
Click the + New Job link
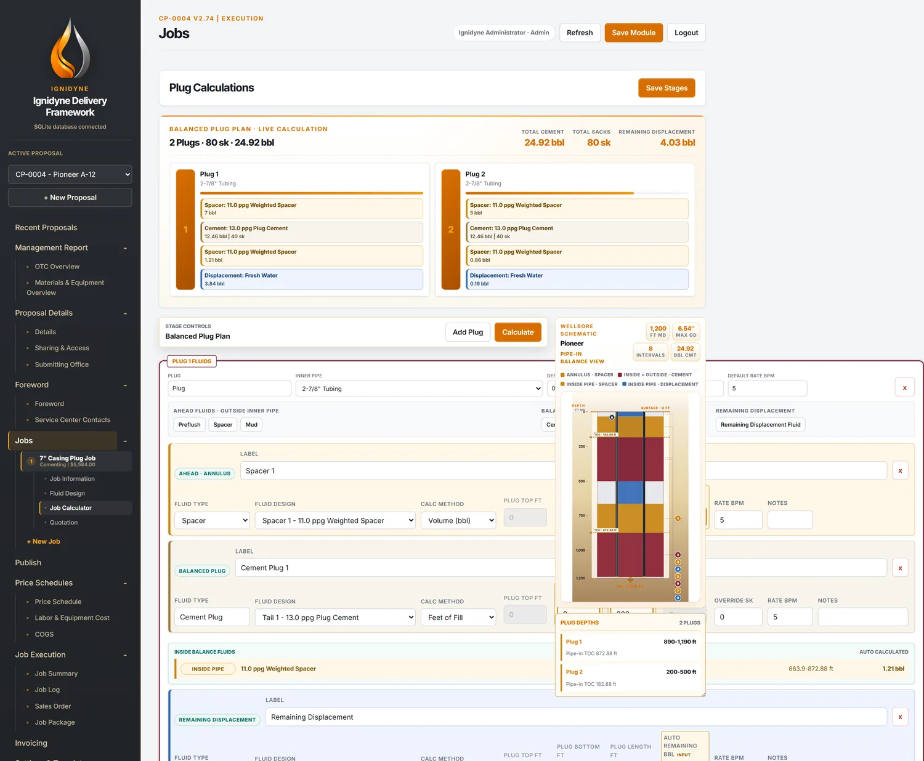(43, 541)
